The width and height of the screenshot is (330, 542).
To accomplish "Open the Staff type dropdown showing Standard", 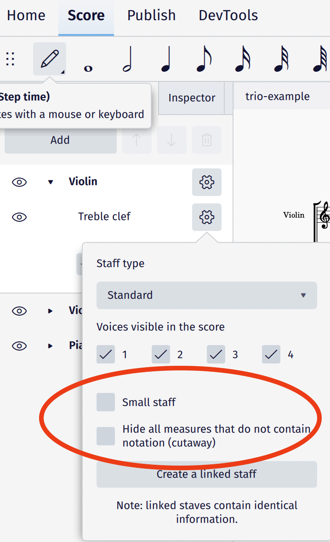I will (x=206, y=295).
